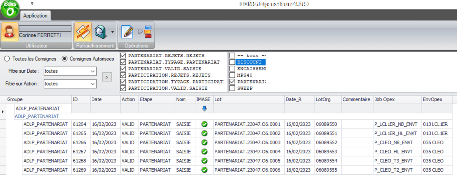The image size is (457, 178).
Task: Click green check icon for lot O6.0003
Action: (x=204, y=143)
